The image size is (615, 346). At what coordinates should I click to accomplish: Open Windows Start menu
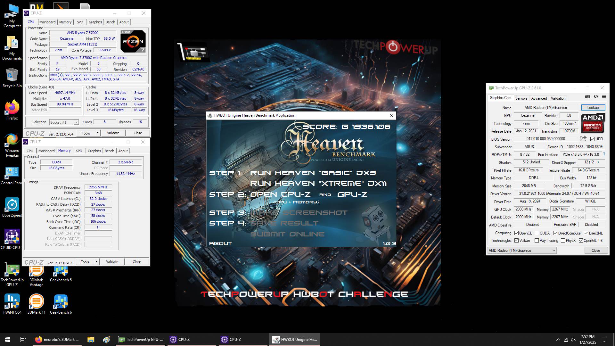[x=8, y=340]
